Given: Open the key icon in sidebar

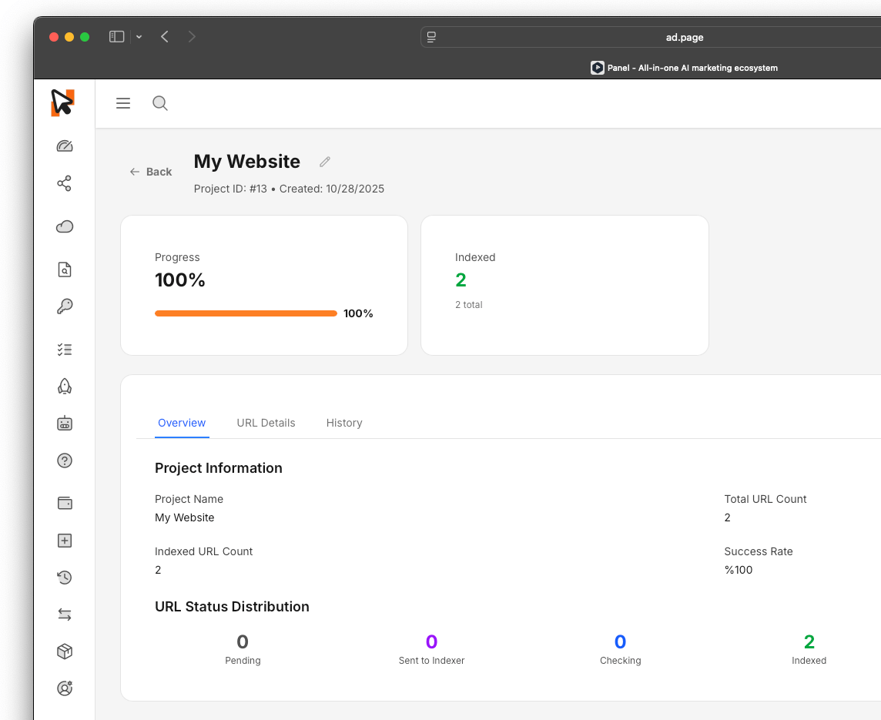Looking at the screenshot, I should pyautogui.click(x=65, y=306).
